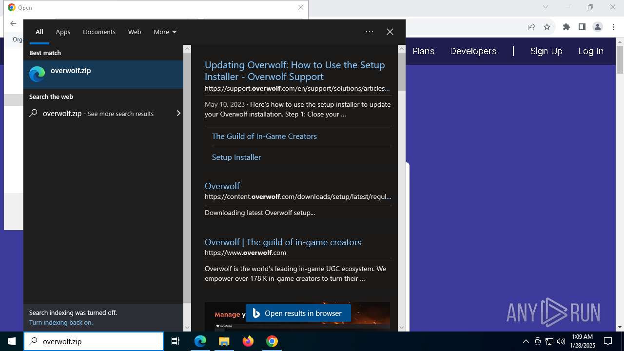Show hidden system tray icons
This screenshot has height=351, width=624.
point(526,341)
